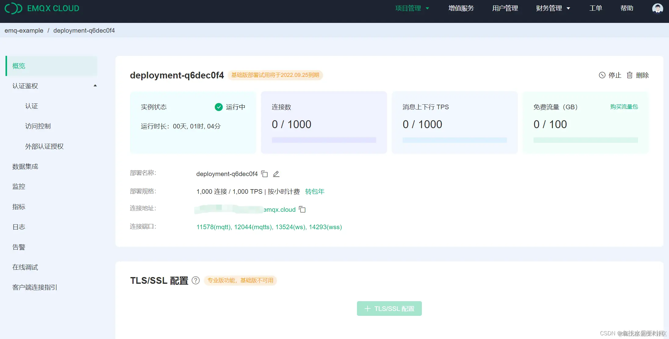The width and height of the screenshot is (669, 339).
Task: Click the 转包年 link
Action: click(x=315, y=192)
